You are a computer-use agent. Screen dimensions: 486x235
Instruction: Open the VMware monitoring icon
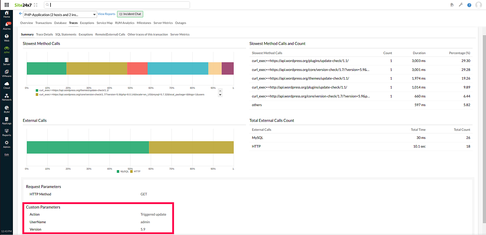click(7, 73)
